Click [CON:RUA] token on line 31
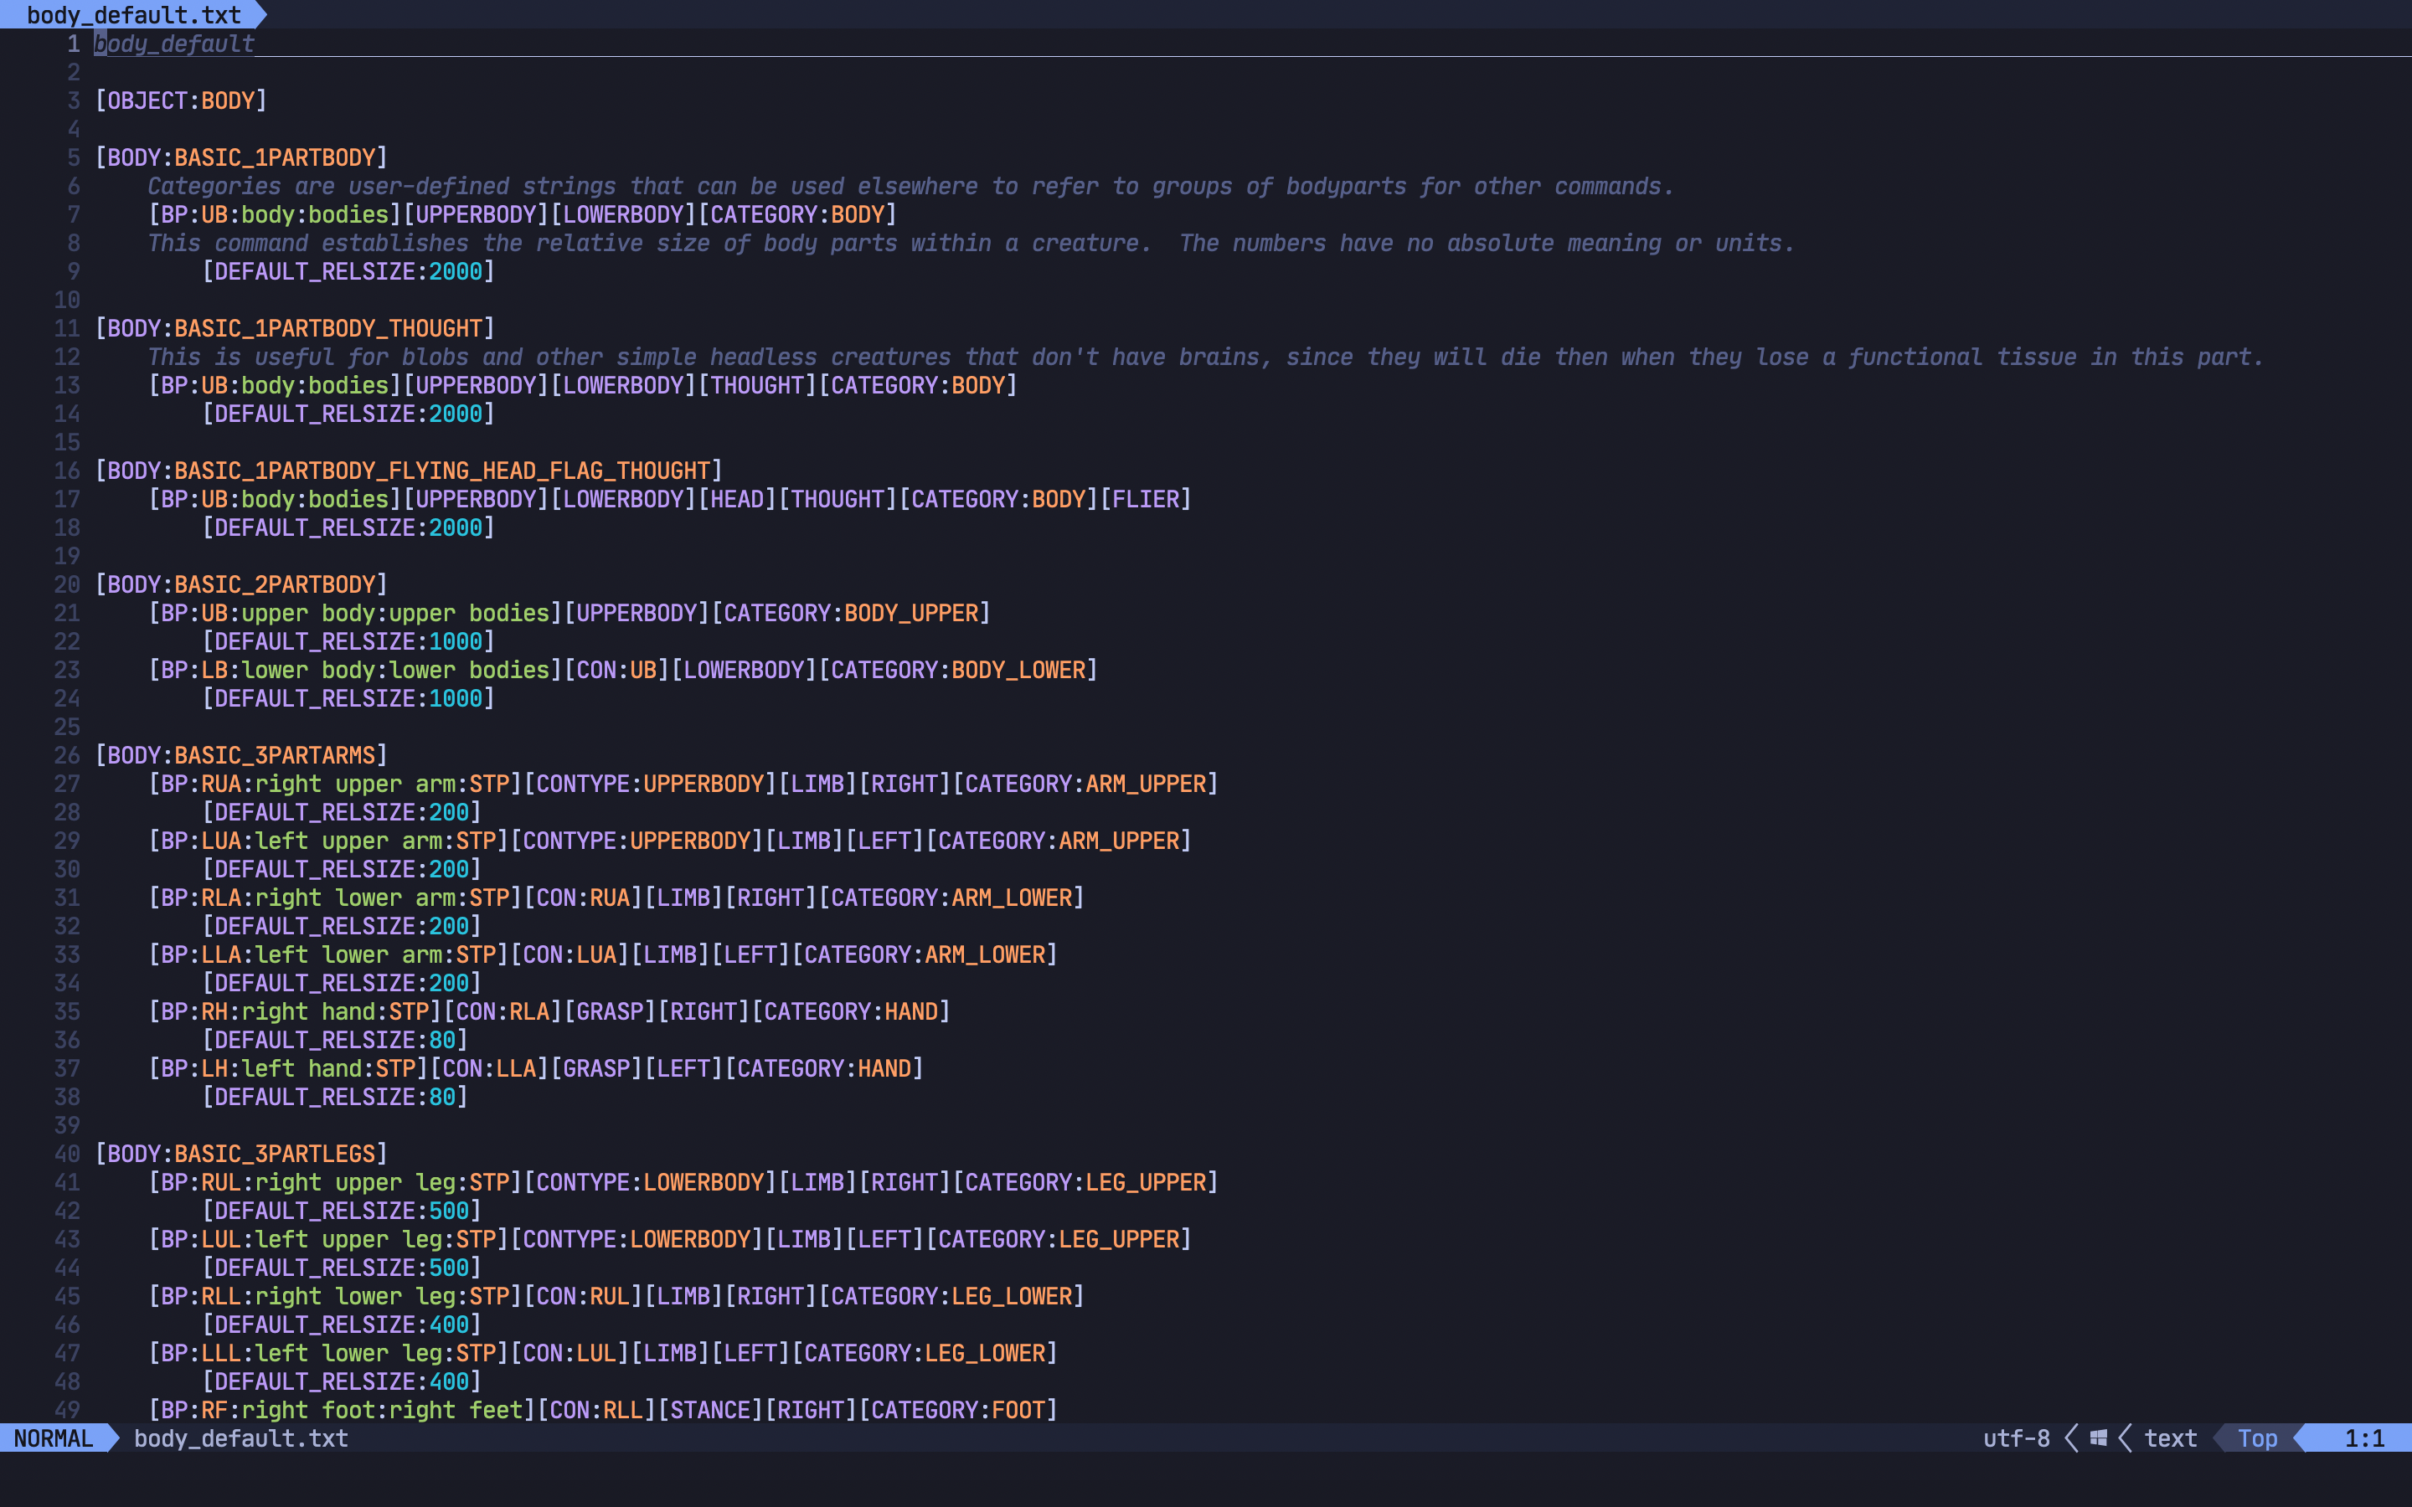Screen dimensions: 2412x1507 (x=583, y=898)
